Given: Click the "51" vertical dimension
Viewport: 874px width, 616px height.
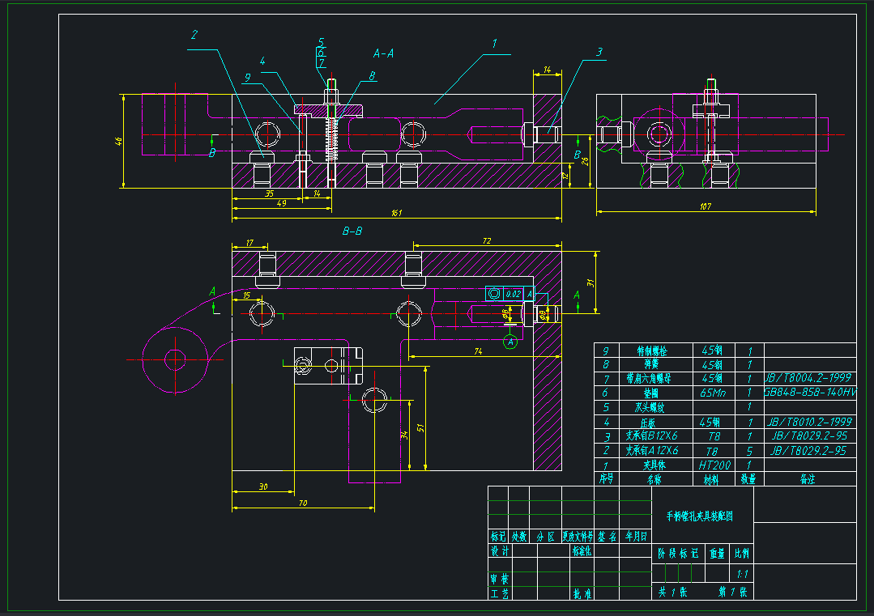Looking at the screenshot, I should [420, 427].
